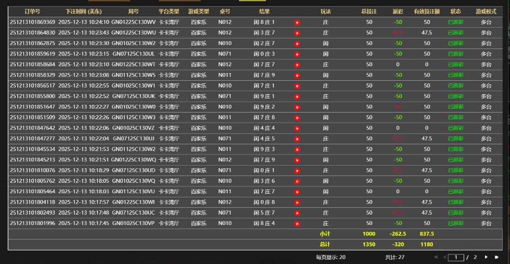The image size is (510, 264).
Task: Click the replay icon for order 251213101858684
Action: pos(297,65)
